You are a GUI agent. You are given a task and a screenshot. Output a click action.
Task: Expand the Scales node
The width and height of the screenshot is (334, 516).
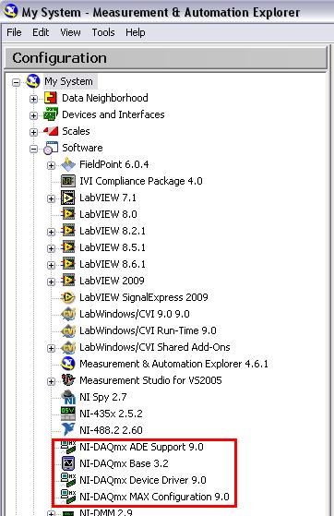tap(33, 132)
